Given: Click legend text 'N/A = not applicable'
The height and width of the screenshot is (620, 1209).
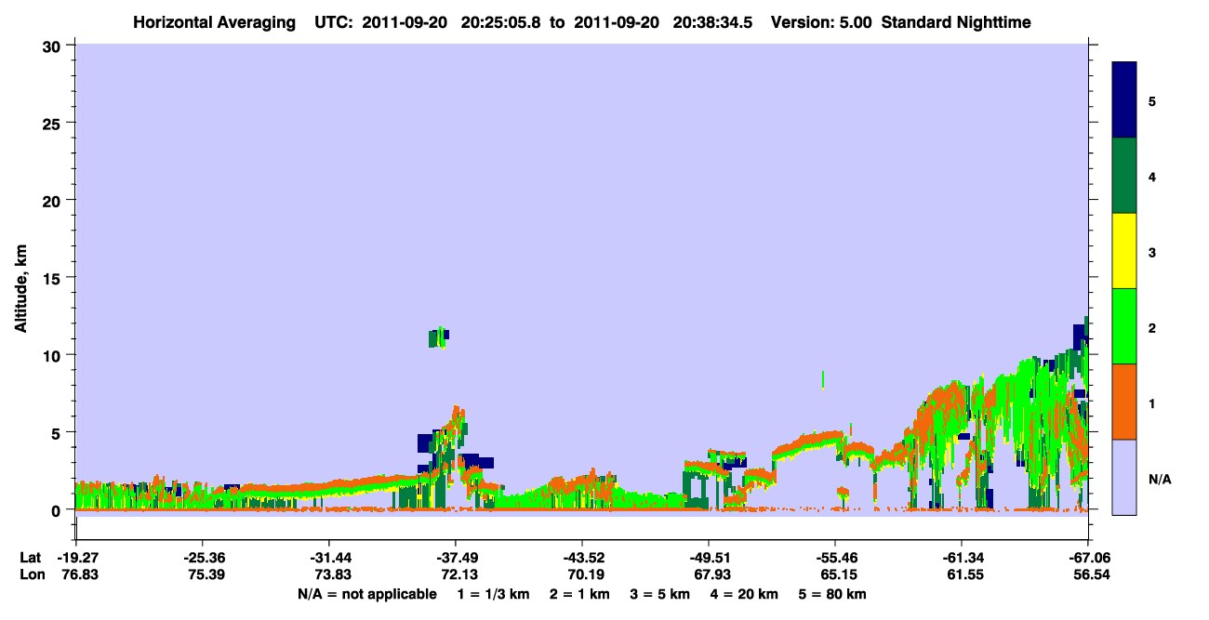Looking at the screenshot, I should coord(366,594).
